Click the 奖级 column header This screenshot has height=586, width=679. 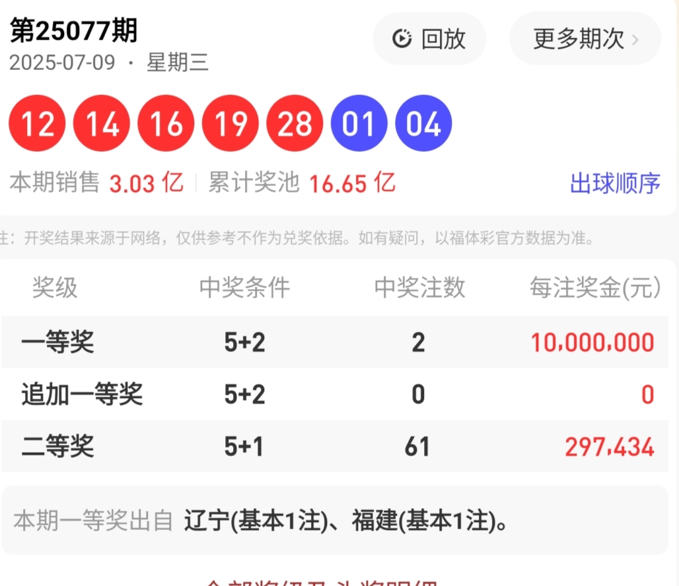coord(55,287)
